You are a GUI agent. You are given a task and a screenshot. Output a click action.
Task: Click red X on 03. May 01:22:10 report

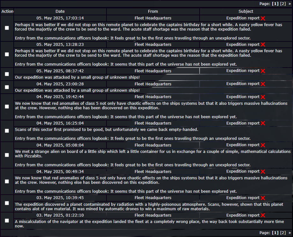tap(263, 215)
